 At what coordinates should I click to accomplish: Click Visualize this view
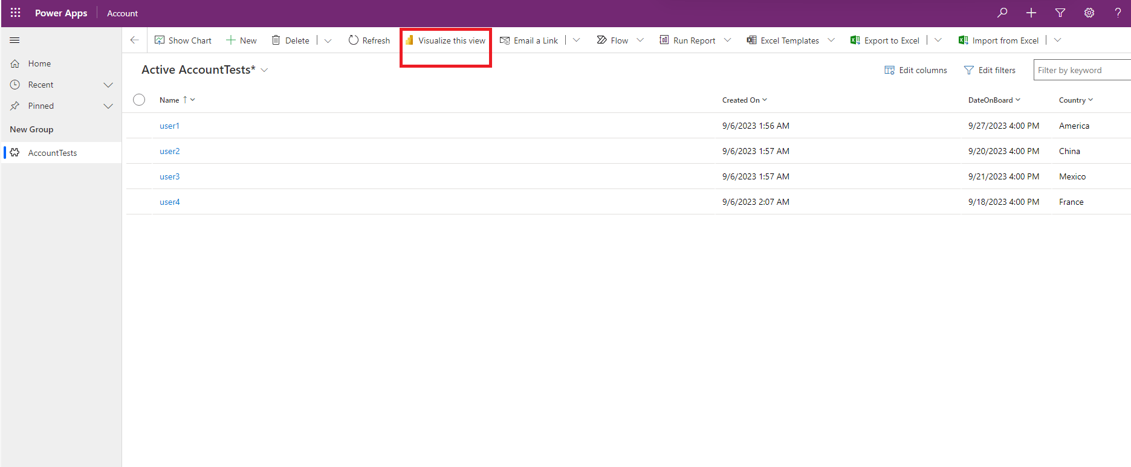446,40
